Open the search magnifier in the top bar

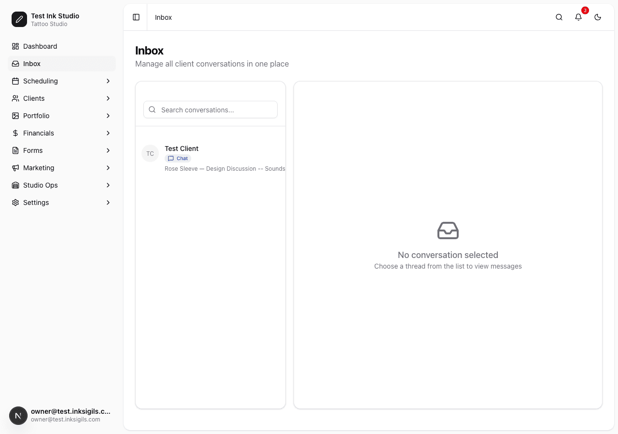pyautogui.click(x=559, y=17)
